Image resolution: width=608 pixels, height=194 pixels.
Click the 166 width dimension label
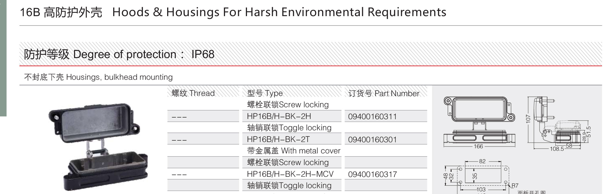click(478, 146)
